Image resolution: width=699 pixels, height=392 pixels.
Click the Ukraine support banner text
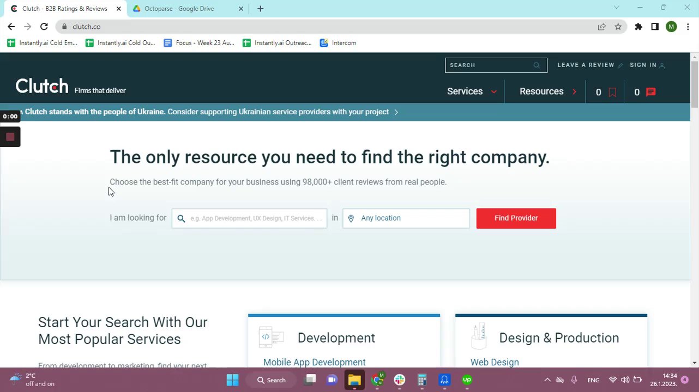click(207, 112)
